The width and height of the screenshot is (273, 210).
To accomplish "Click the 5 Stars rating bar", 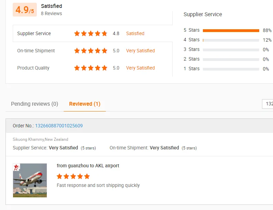I will [x=231, y=30].
